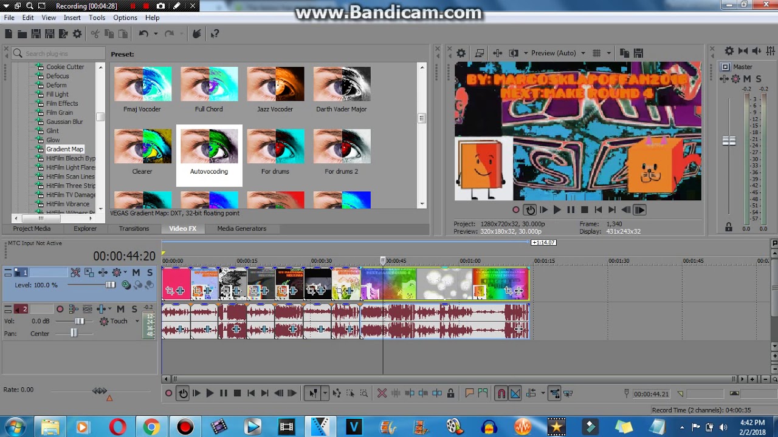Image resolution: width=778 pixels, height=437 pixels.
Task: Toggle automatic crossfades button
Action: pos(515,393)
